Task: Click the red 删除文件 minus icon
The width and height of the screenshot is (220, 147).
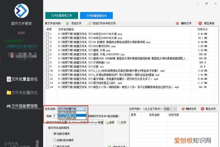Action: click(x=177, y=23)
